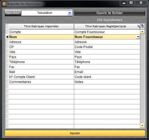Click the scroll up arrow of the table

coord(142,32)
